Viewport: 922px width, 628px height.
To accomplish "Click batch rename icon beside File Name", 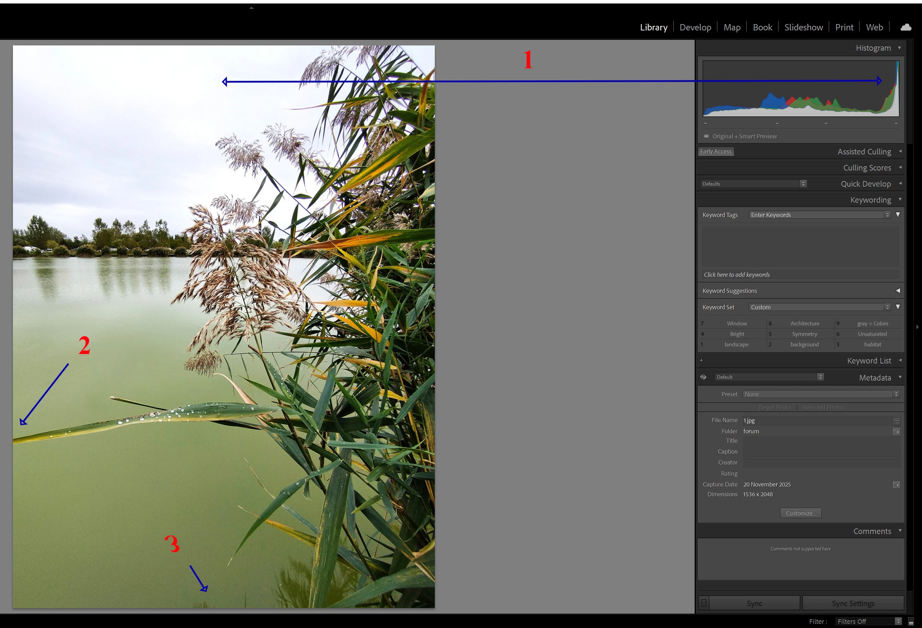I will 896,421.
